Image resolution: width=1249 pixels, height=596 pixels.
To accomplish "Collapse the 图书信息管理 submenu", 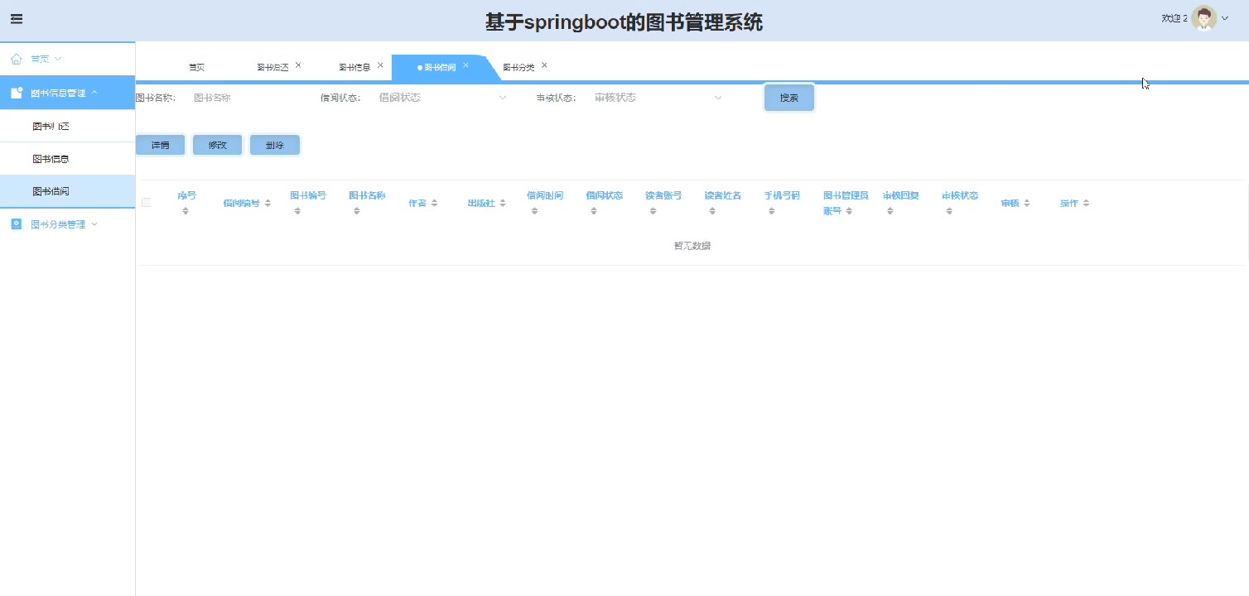I will [94, 93].
